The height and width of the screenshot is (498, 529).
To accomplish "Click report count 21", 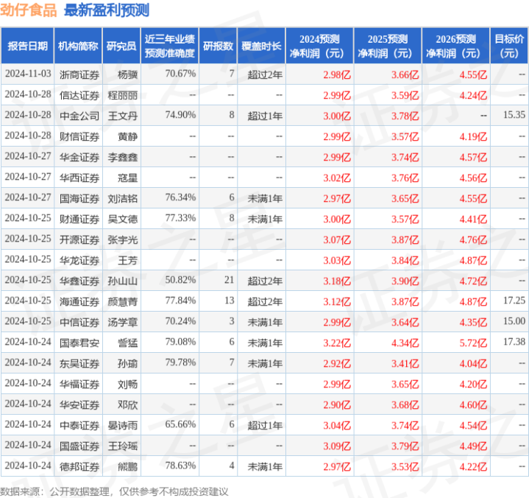I will click(x=229, y=280).
